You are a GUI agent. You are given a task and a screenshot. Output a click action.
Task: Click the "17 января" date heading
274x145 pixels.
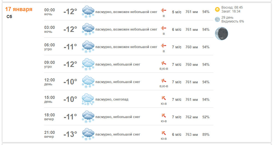(19, 9)
